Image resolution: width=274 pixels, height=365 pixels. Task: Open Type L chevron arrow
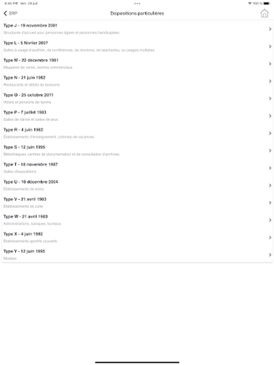tap(270, 46)
